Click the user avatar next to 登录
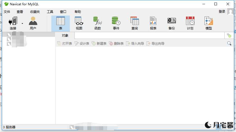Image resolution: width=236 pixels, height=132 pixels. pyautogui.click(x=230, y=12)
